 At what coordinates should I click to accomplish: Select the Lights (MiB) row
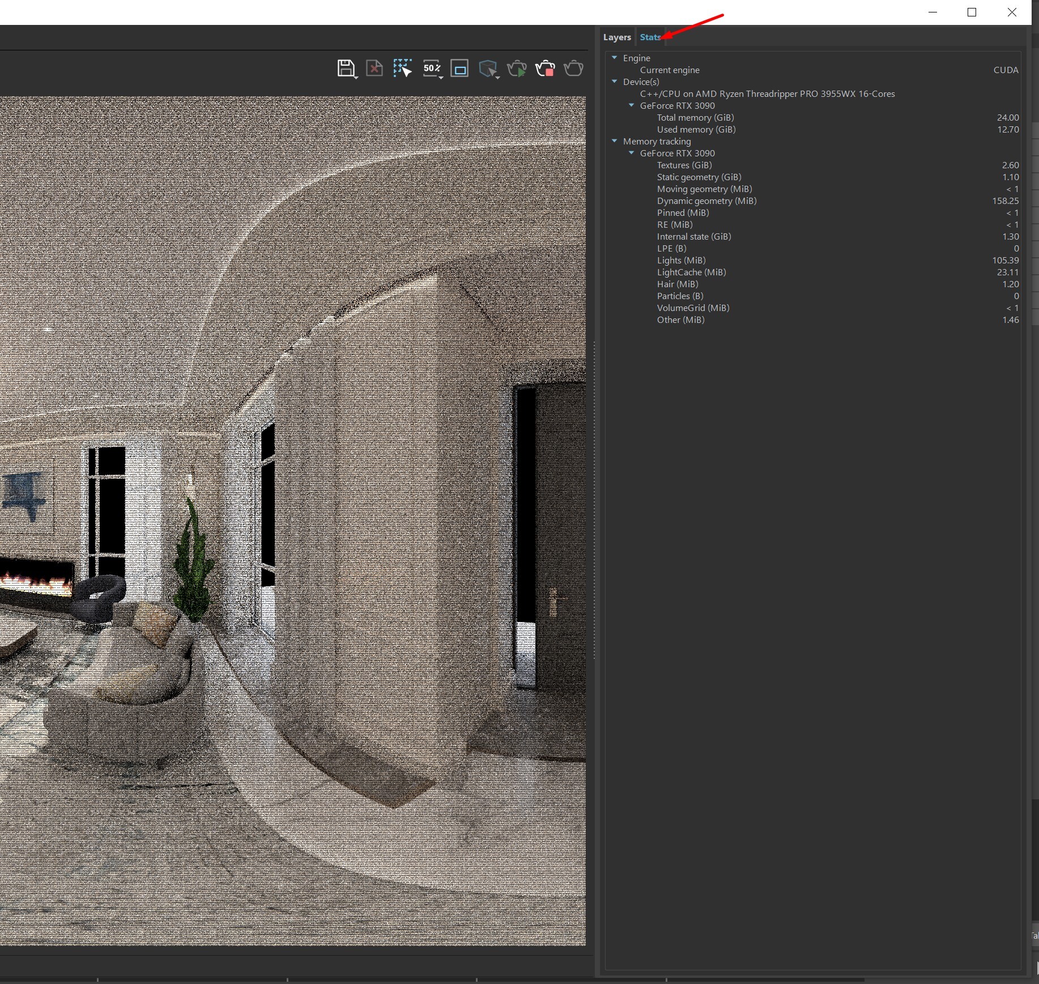(814, 260)
